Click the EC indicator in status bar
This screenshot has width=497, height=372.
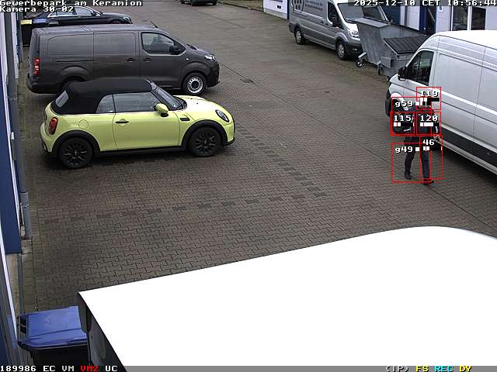[49, 368]
